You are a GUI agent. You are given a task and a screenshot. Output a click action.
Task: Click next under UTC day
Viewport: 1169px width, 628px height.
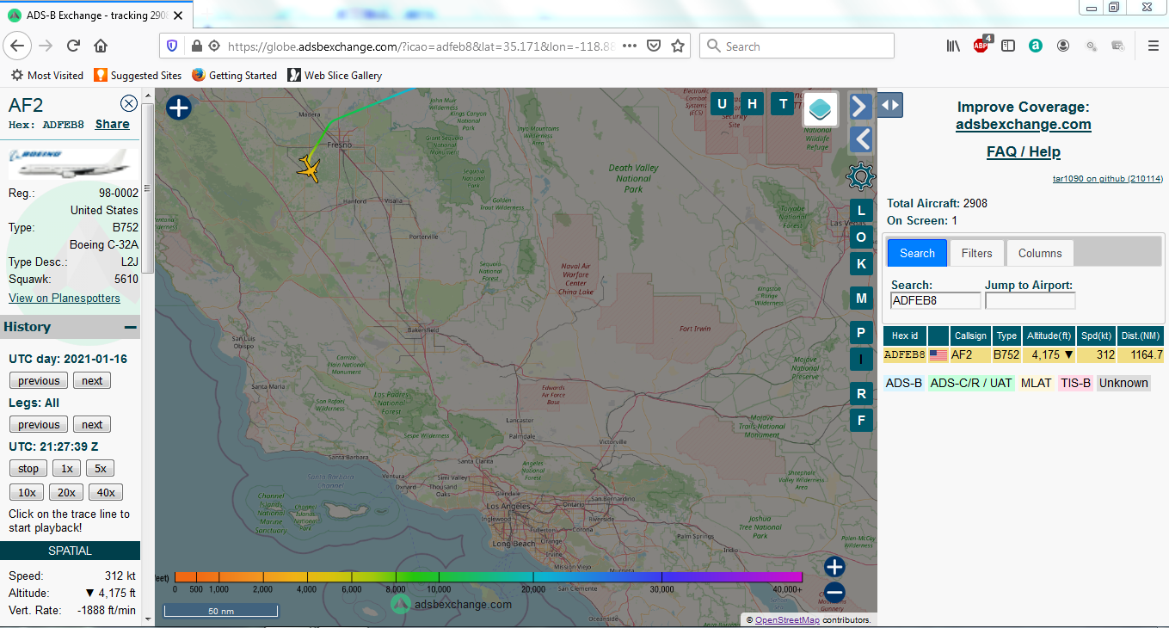tap(92, 381)
